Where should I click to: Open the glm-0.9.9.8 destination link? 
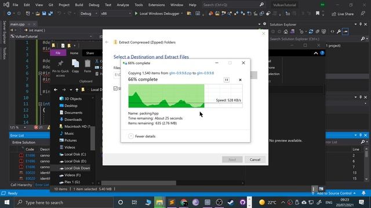click(205, 73)
